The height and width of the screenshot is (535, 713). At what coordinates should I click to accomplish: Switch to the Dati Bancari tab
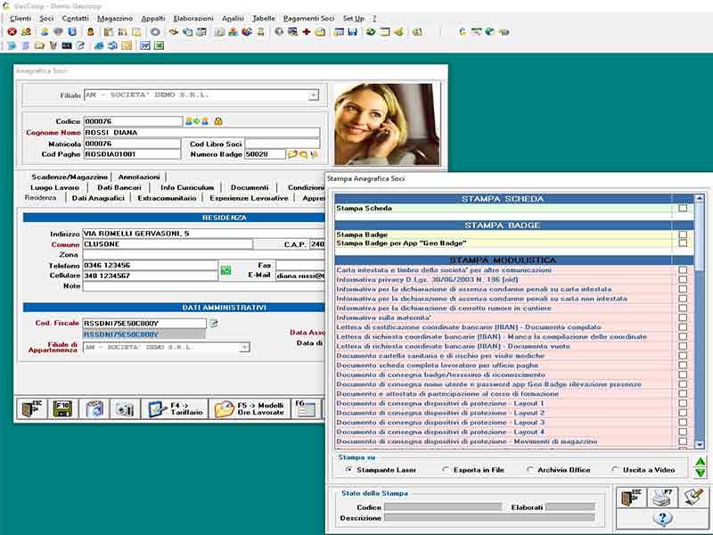pos(118,187)
